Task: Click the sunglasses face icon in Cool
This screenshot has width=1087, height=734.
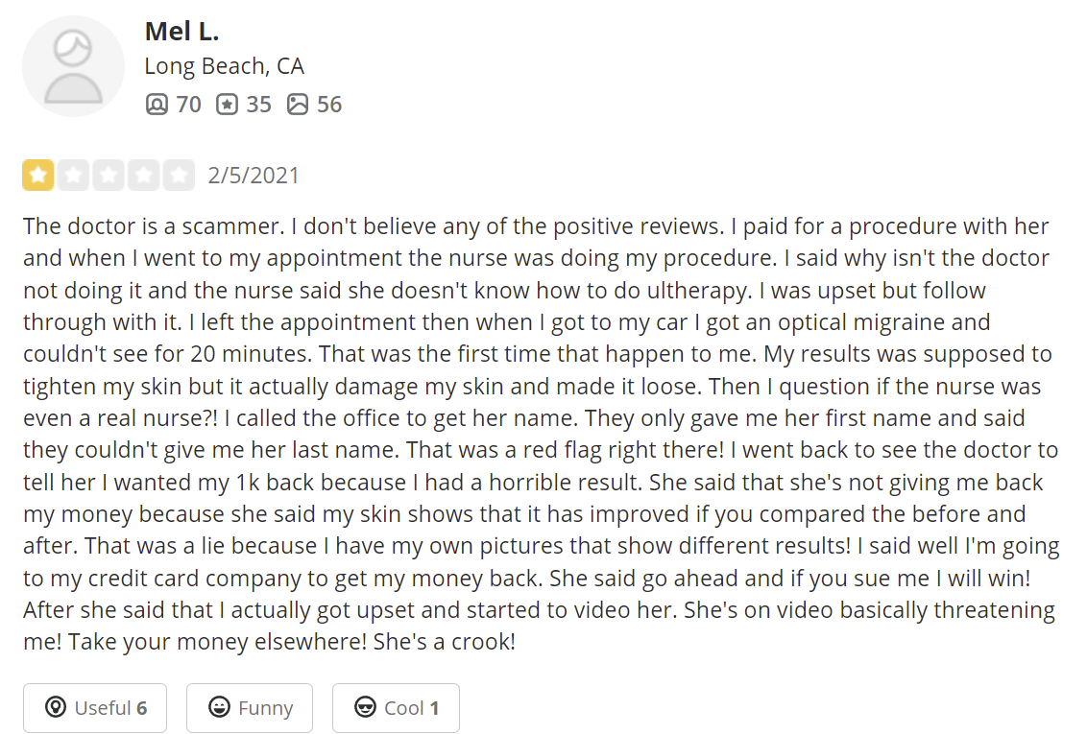Action: click(x=365, y=707)
